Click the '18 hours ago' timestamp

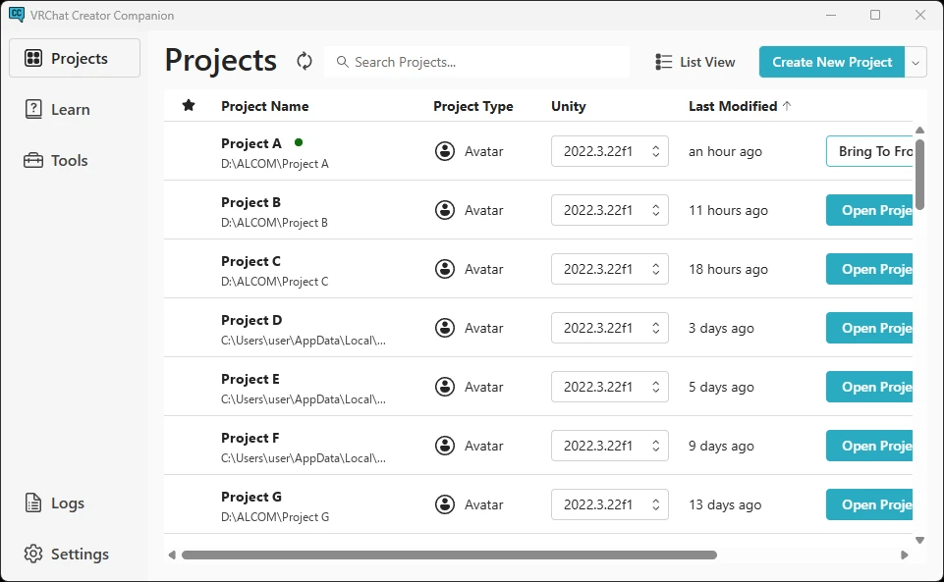[x=729, y=269]
